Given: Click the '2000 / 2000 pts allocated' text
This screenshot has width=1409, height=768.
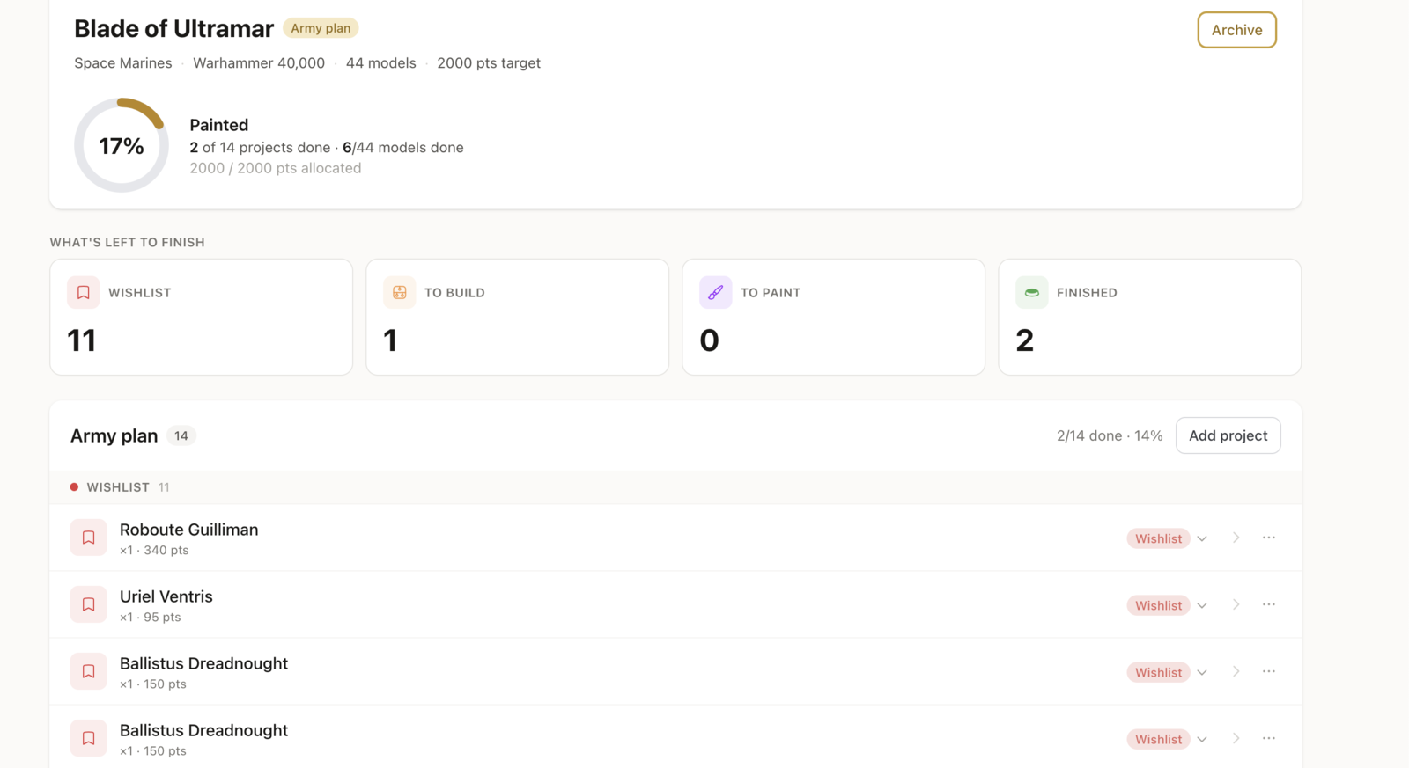Looking at the screenshot, I should pyautogui.click(x=276, y=168).
